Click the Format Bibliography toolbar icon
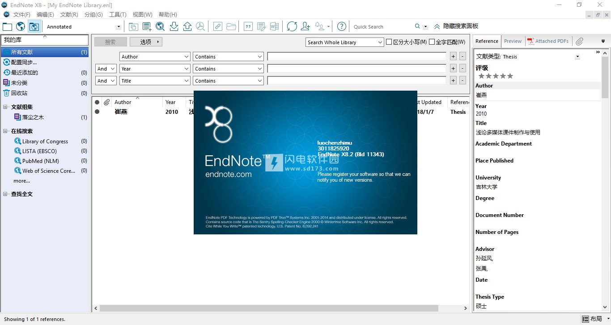The height and width of the screenshot is (325, 611). tap(261, 26)
